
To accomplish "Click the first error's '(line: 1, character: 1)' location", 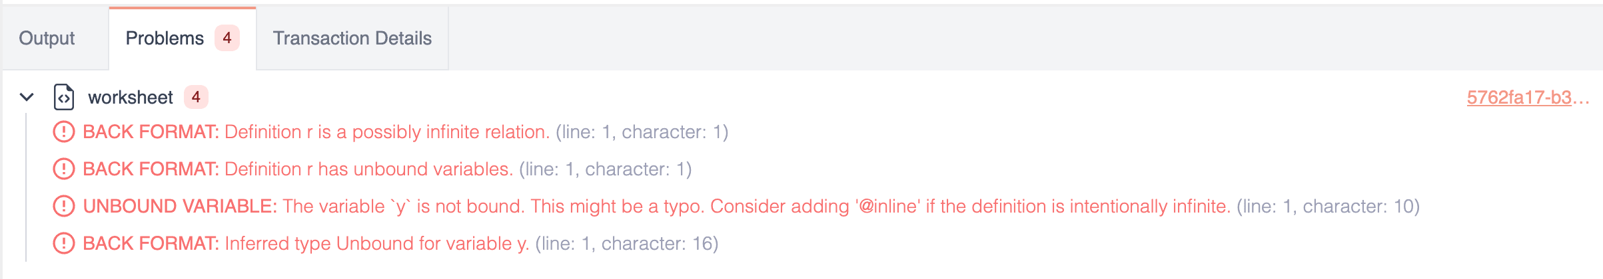I will point(642,132).
